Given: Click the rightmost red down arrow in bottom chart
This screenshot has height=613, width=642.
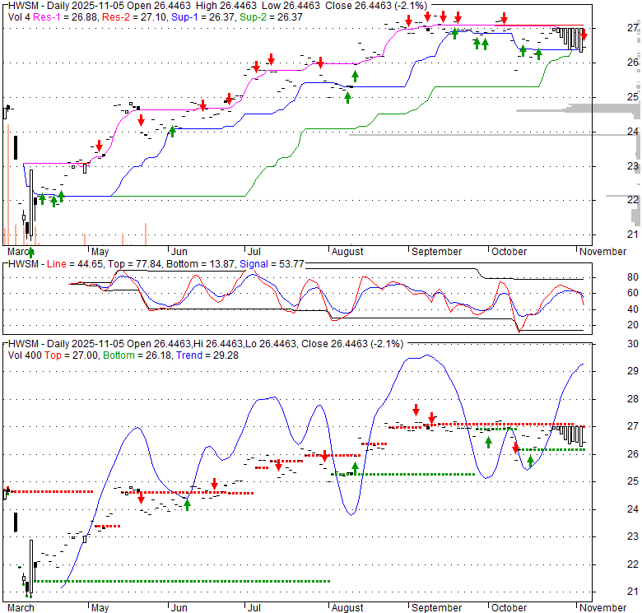Looking at the screenshot, I should (516, 448).
